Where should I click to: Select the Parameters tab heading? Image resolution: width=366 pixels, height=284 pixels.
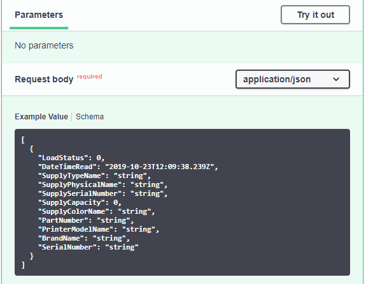click(x=39, y=15)
